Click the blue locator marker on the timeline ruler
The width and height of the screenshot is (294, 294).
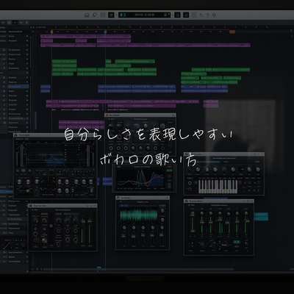coord(105,32)
